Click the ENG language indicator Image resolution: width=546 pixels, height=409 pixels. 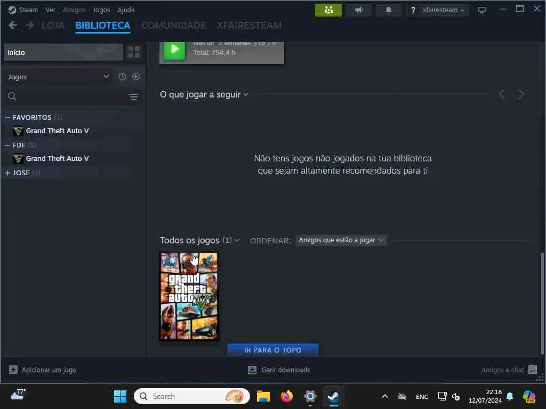(x=422, y=397)
